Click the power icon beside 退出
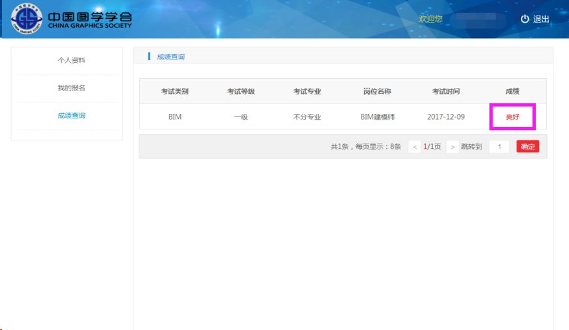 [x=525, y=19]
